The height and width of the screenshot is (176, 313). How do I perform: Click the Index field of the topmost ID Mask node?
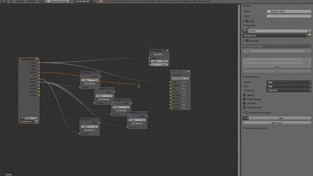[90, 80]
